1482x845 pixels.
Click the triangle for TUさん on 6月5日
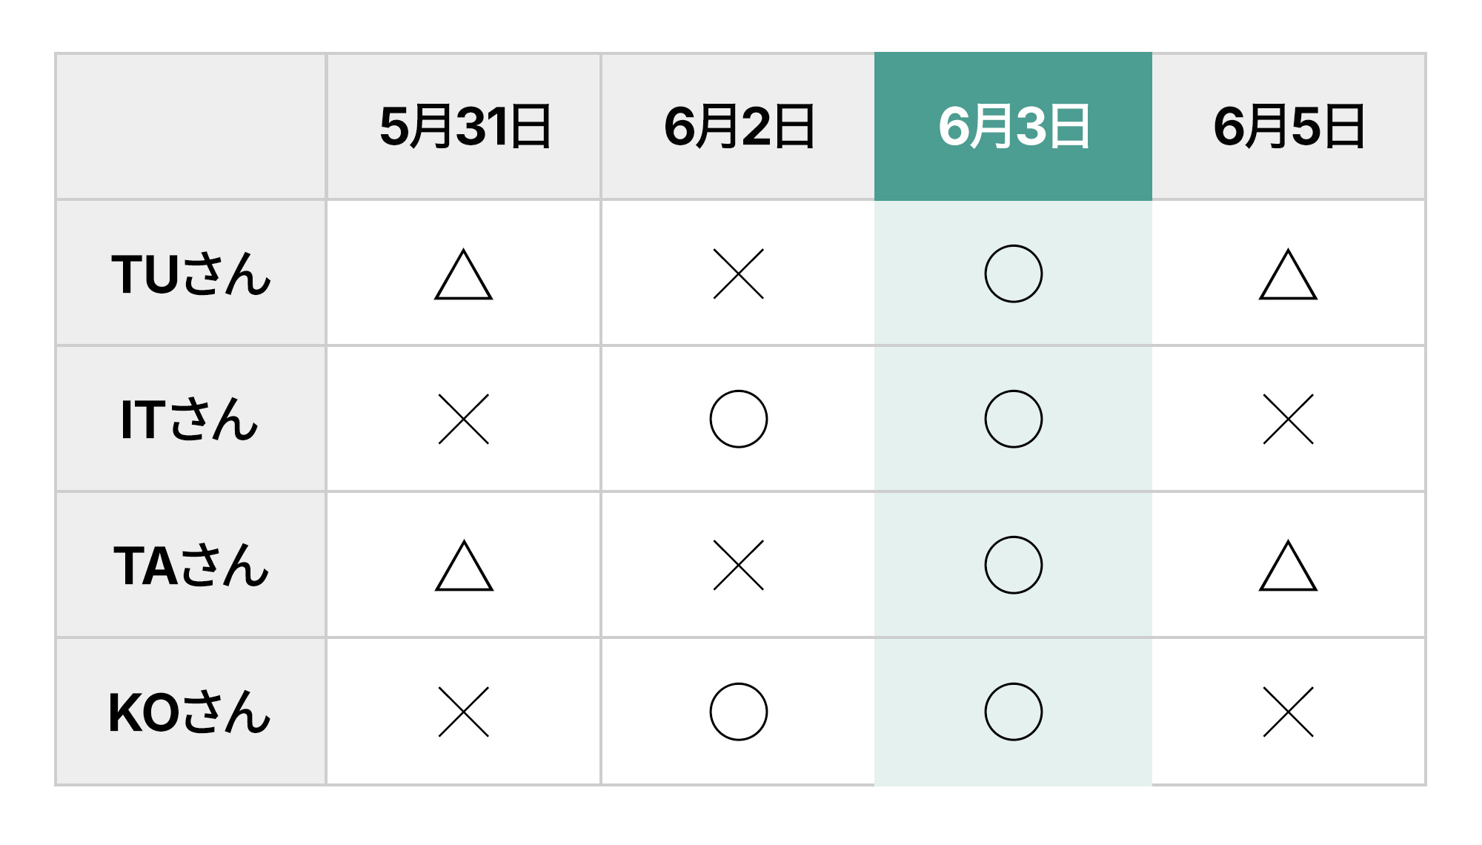(1288, 276)
